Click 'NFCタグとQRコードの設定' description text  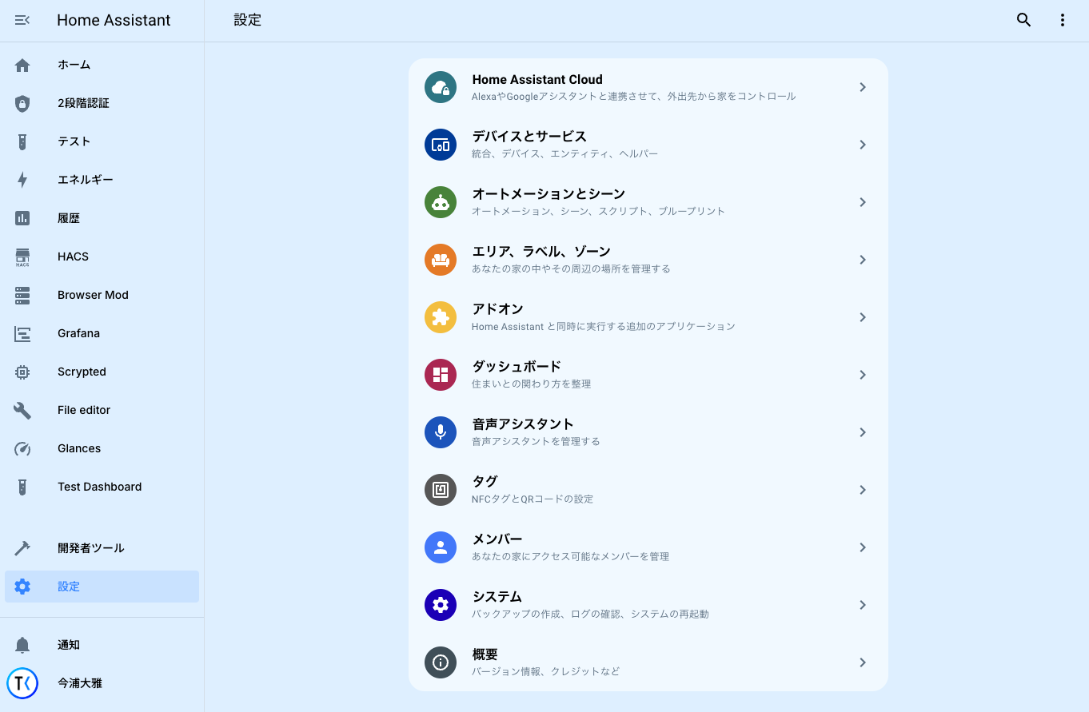[533, 499]
